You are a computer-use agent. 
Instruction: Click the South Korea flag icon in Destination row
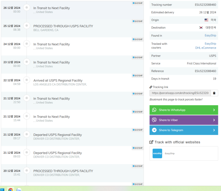[x=201, y=28]
